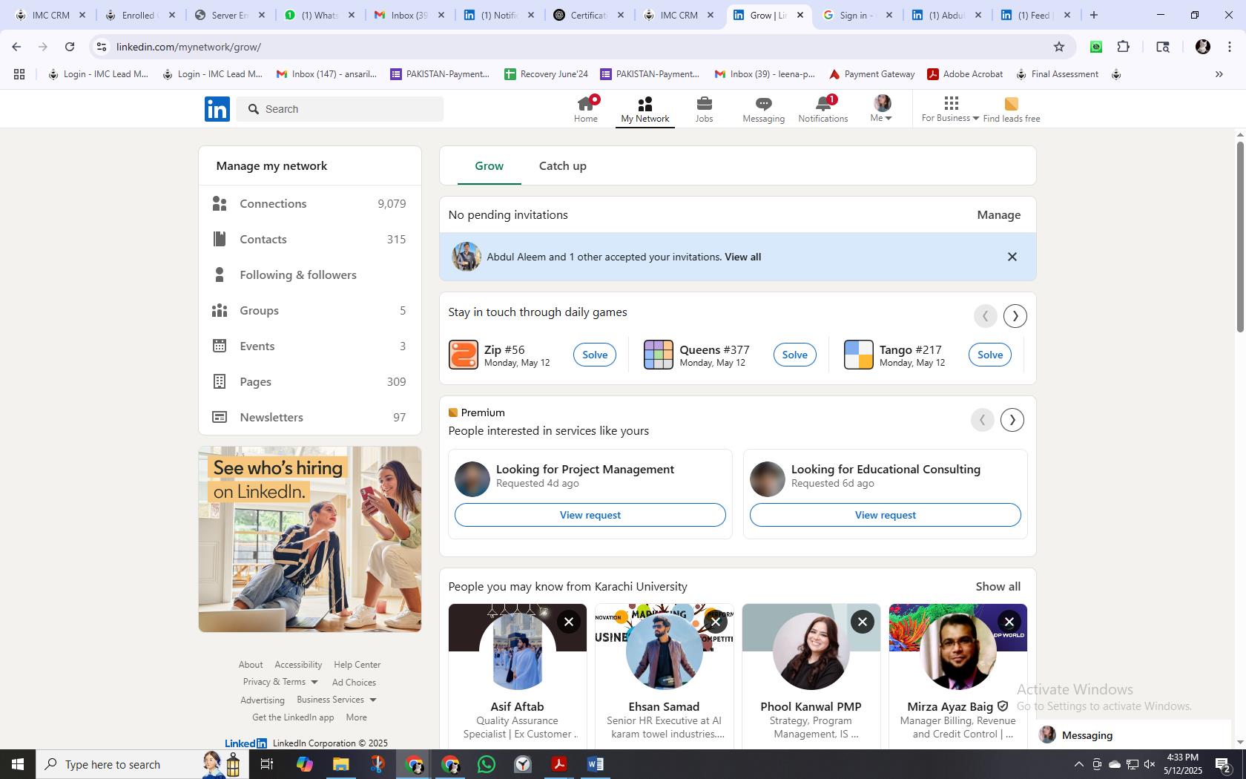
Task: Open the Chrome three-dot menu
Action: [x=1230, y=47]
